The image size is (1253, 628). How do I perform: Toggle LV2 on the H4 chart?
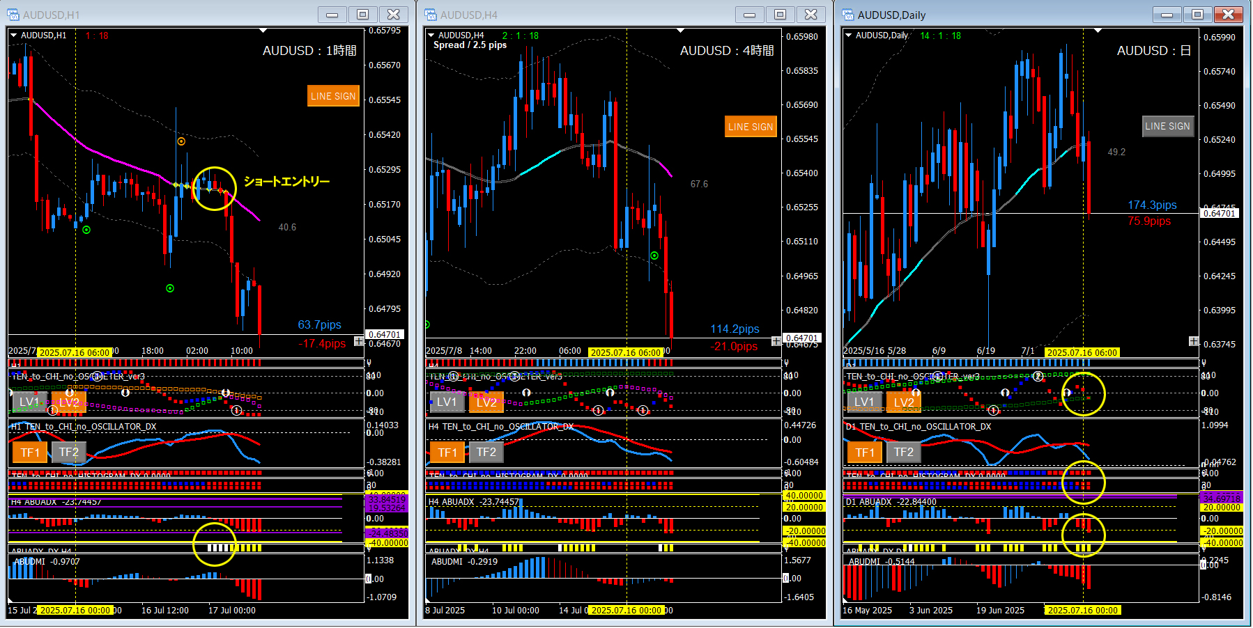[x=486, y=402]
